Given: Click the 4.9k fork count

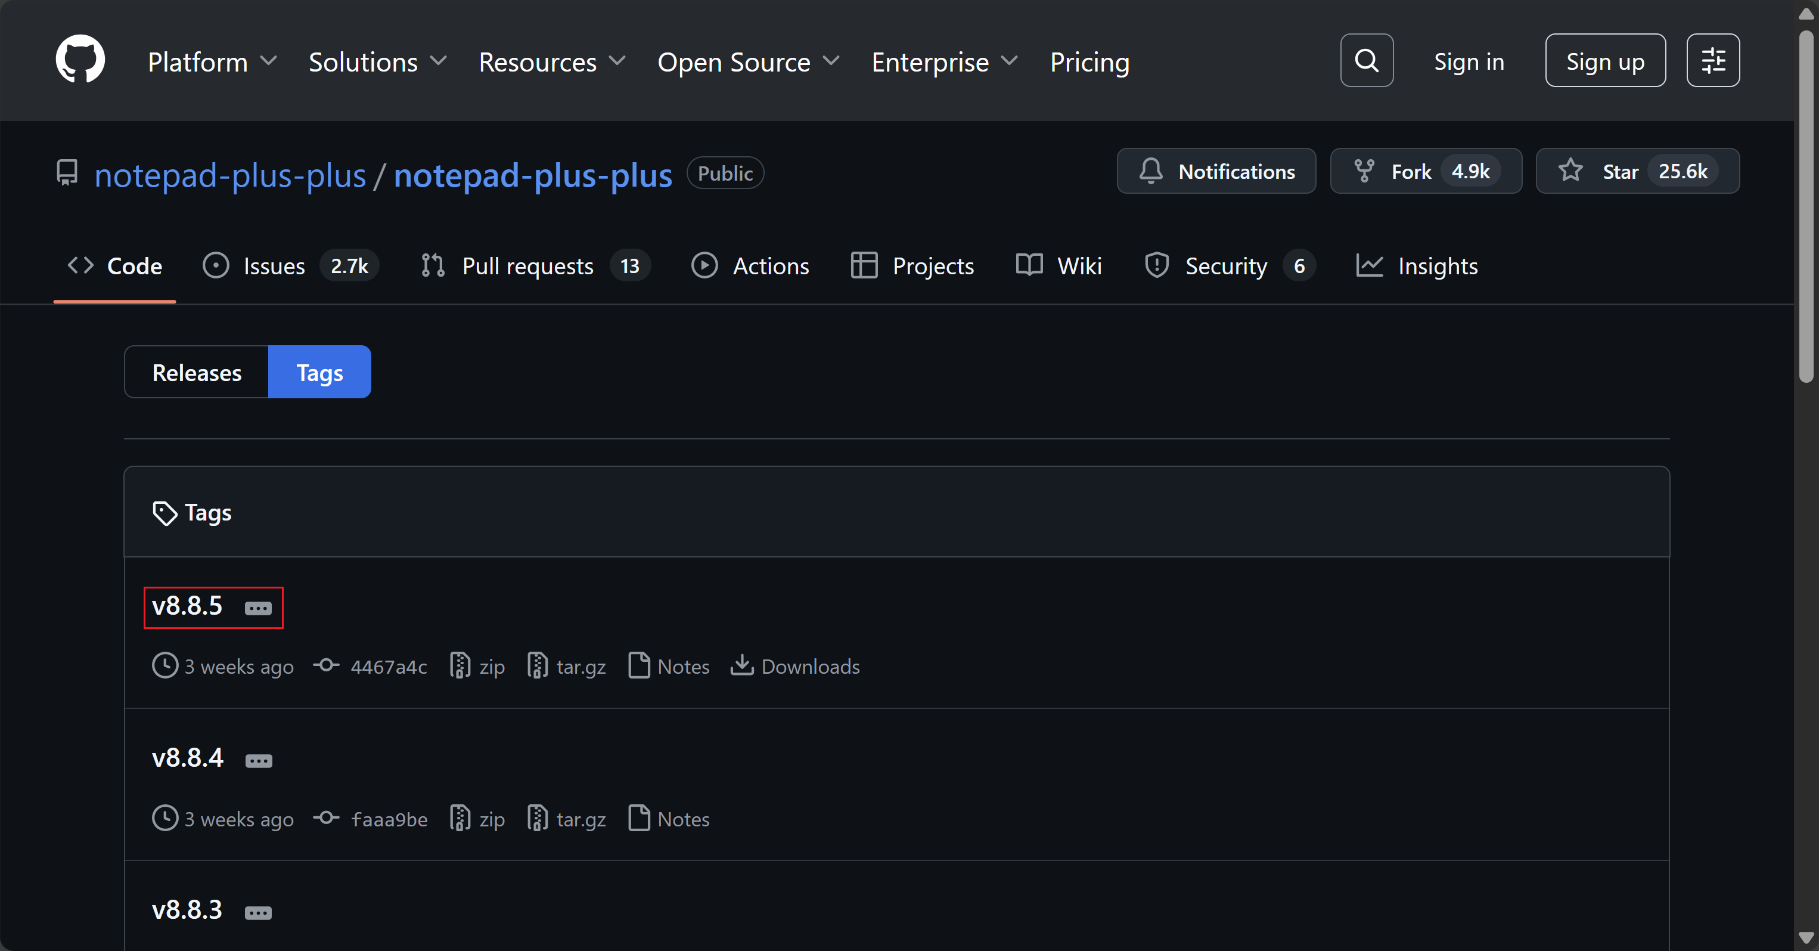Looking at the screenshot, I should (1470, 172).
